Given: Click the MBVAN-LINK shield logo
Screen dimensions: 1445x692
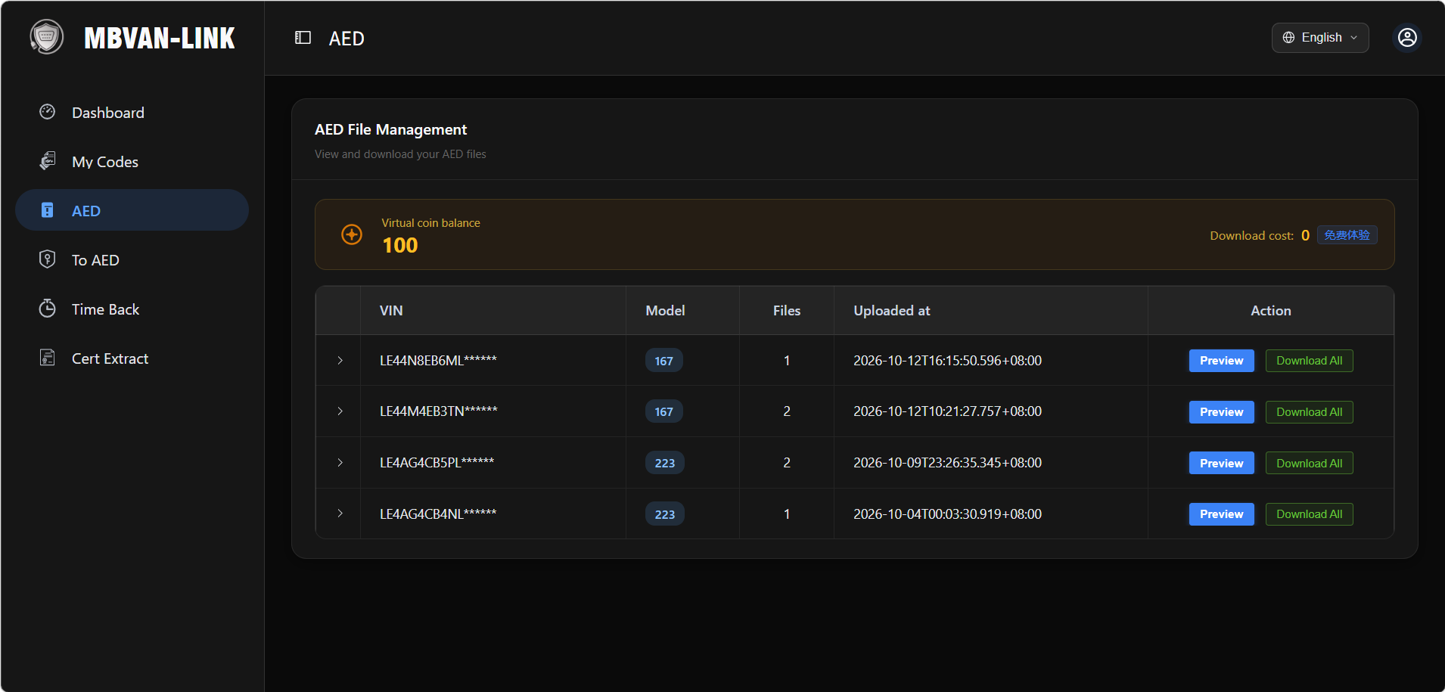Looking at the screenshot, I should 47,37.
